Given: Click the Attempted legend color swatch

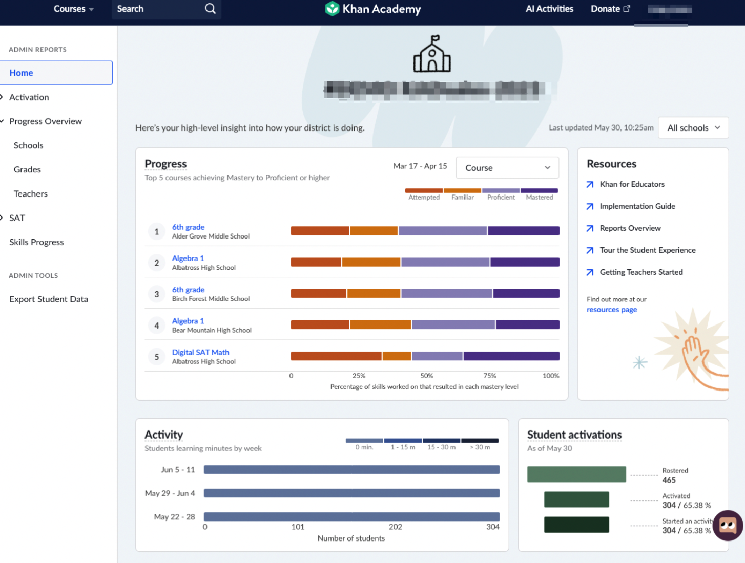Looking at the screenshot, I should point(424,190).
